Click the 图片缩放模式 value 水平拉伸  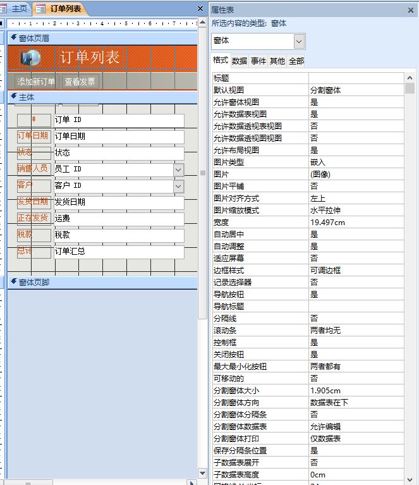coord(356,211)
